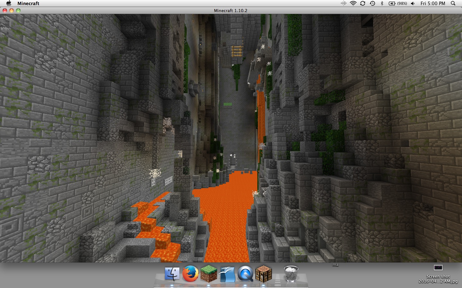This screenshot has width=462, height=288.
Task: Open the Bluetooth status menu
Action: pyautogui.click(x=382, y=3)
